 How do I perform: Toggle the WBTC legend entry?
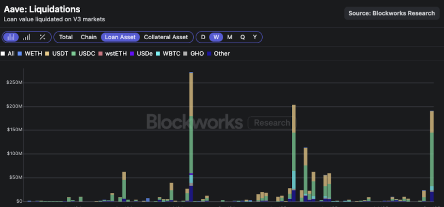(168, 54)
